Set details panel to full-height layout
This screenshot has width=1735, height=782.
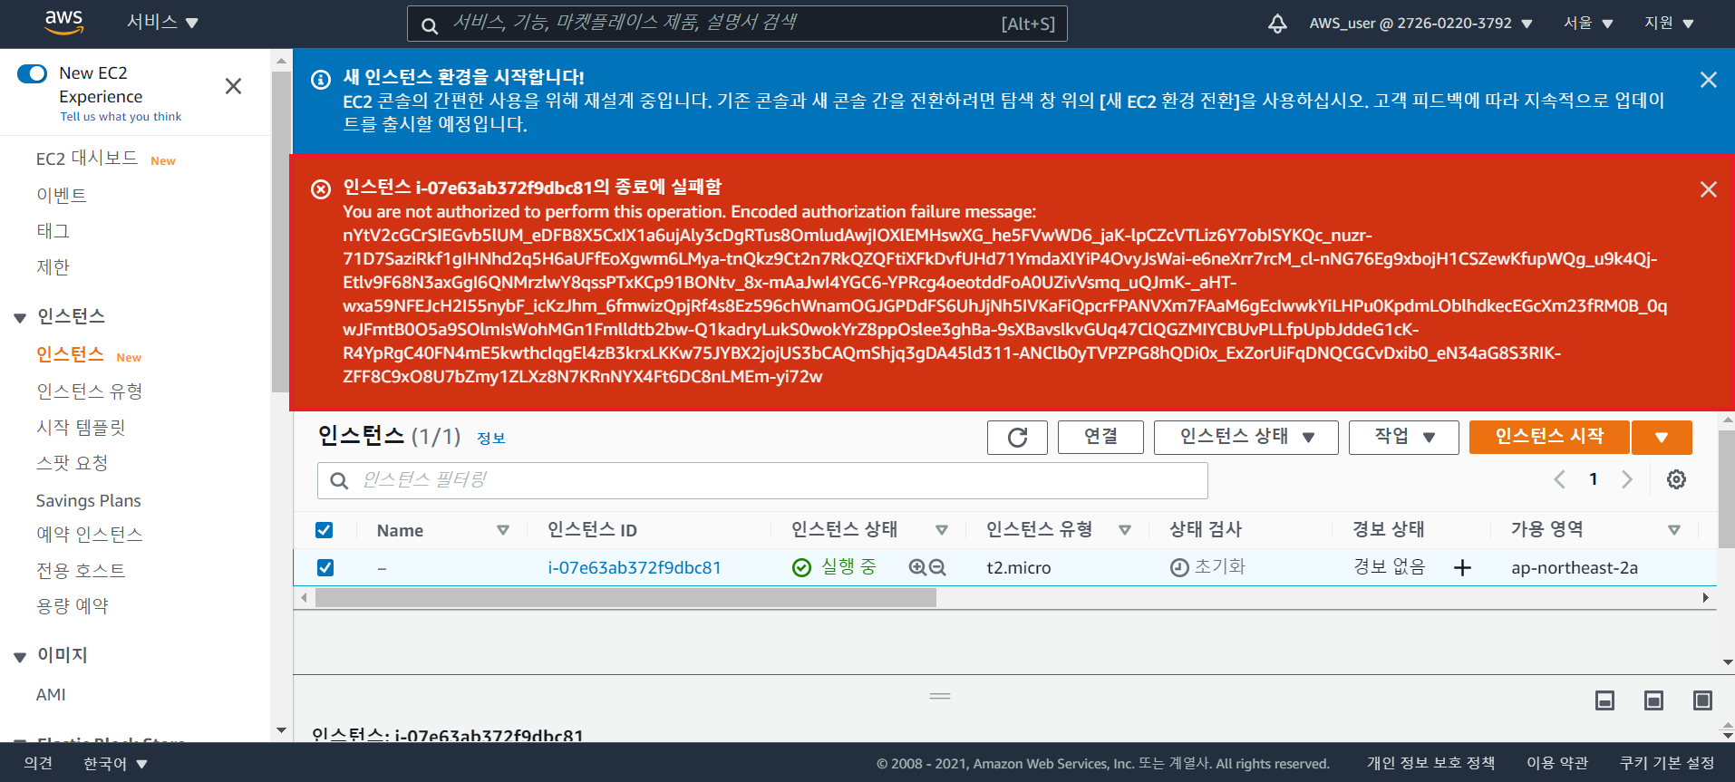(x=1702, y=700)
